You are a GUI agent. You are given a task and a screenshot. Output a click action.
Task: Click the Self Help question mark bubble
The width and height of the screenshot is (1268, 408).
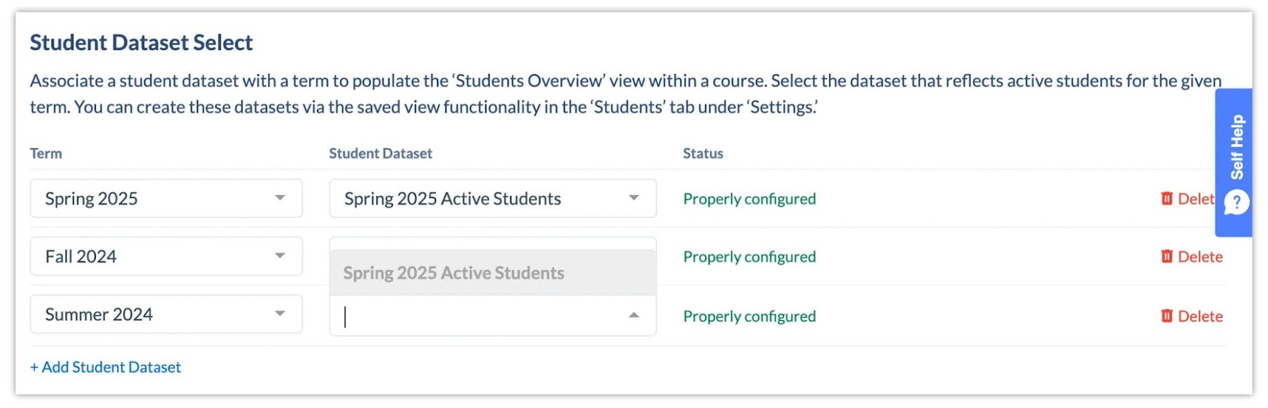click(x=1236, y=203)
